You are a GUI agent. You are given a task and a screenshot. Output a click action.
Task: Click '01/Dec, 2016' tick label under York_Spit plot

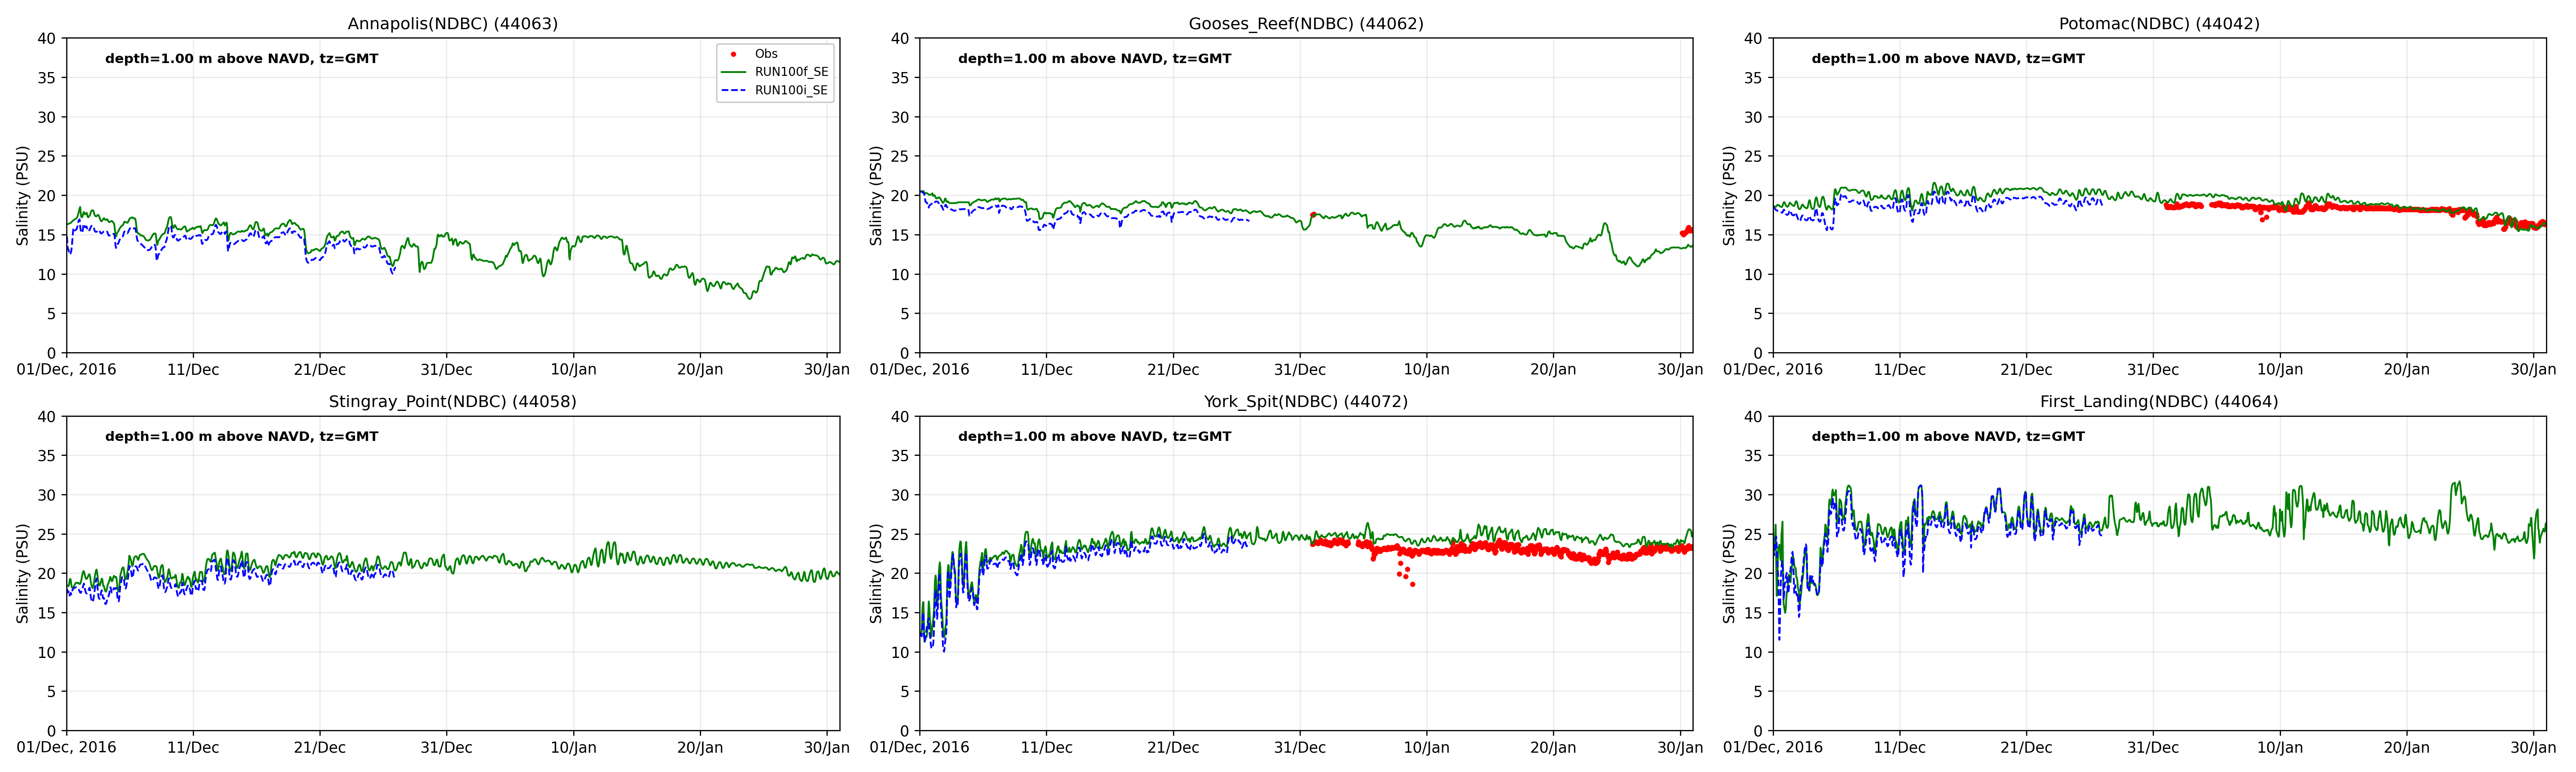pyautogui.click(x=920, y=747)
